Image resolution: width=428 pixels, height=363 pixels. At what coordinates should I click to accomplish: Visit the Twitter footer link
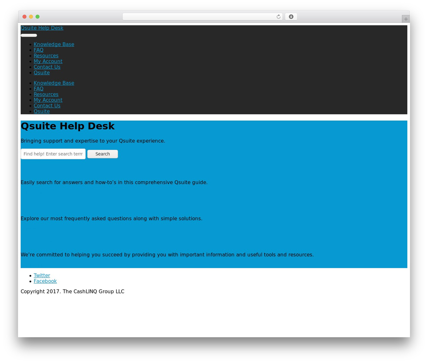coord(42,276)
